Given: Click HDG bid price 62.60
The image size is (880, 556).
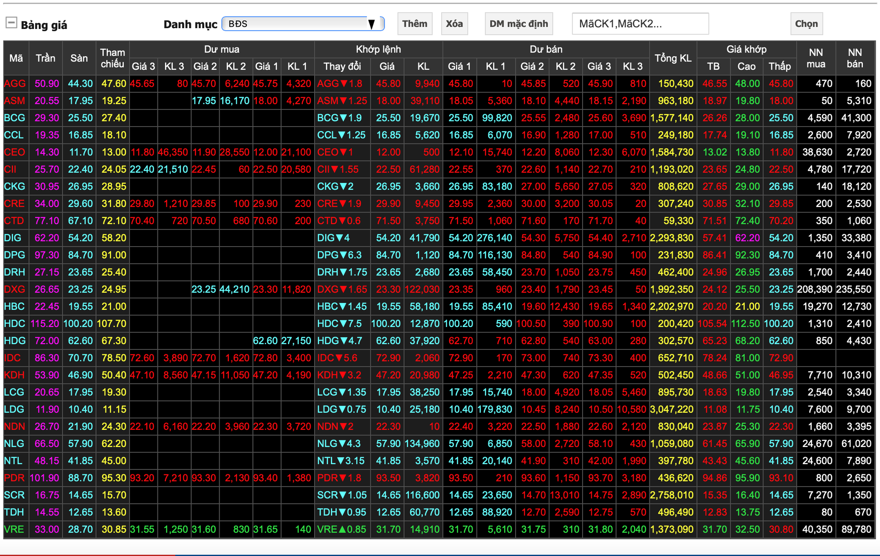Looking at the screenshot, I should pos(265,341).
